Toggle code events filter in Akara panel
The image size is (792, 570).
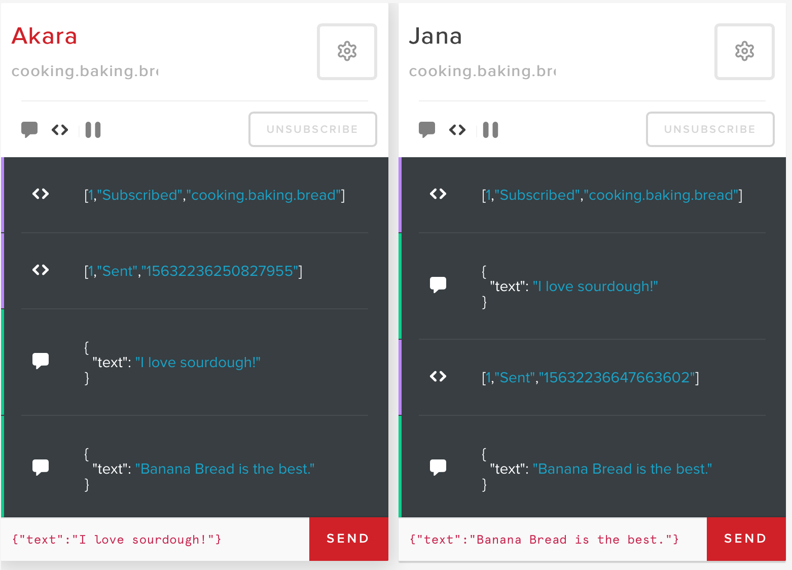click(x=60, y=130)
